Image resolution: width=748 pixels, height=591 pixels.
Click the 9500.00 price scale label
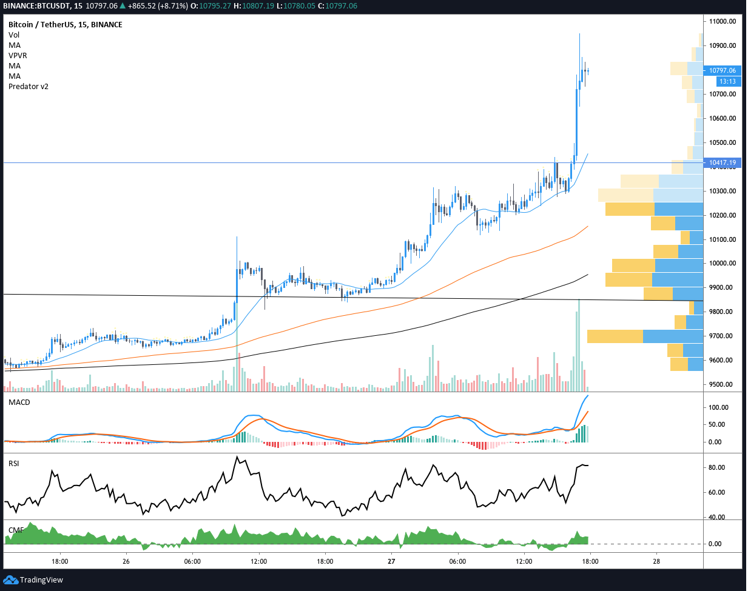[x=721, y=384]
